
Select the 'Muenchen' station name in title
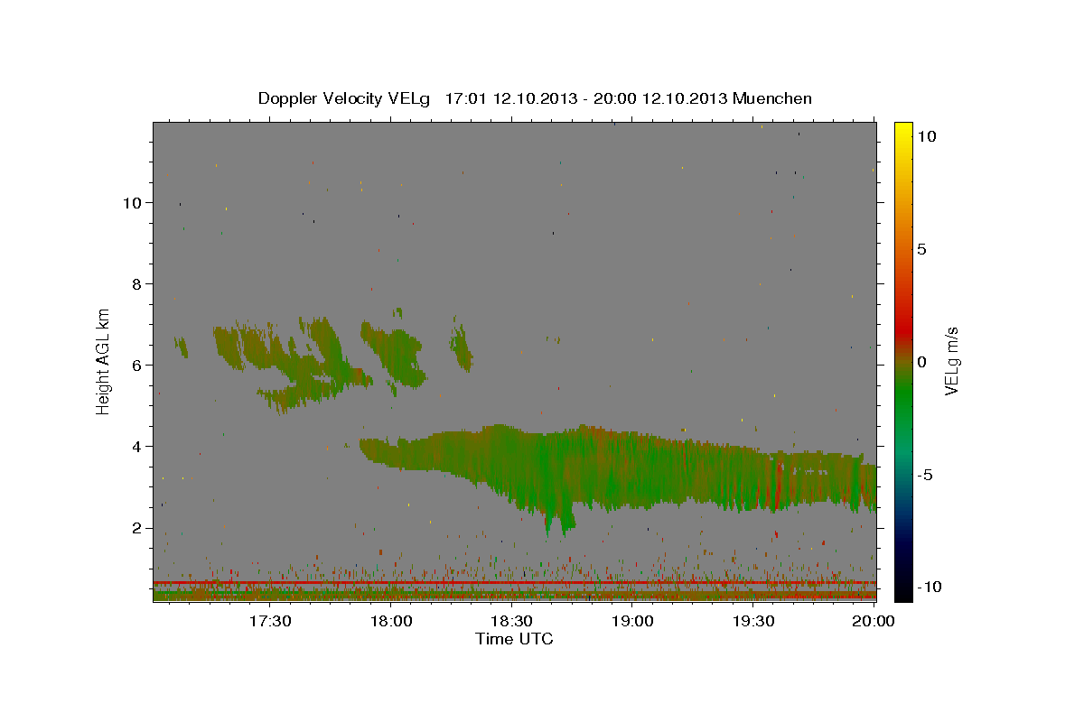[772, 98]
